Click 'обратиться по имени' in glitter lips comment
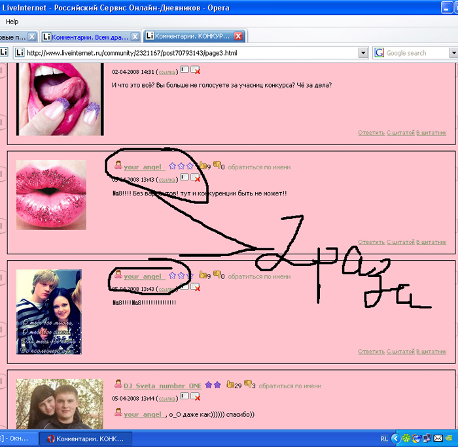 [x=259, y=167]
